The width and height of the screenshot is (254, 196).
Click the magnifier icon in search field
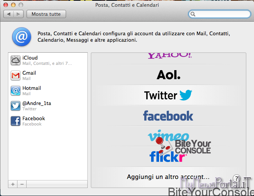[193, 14]
